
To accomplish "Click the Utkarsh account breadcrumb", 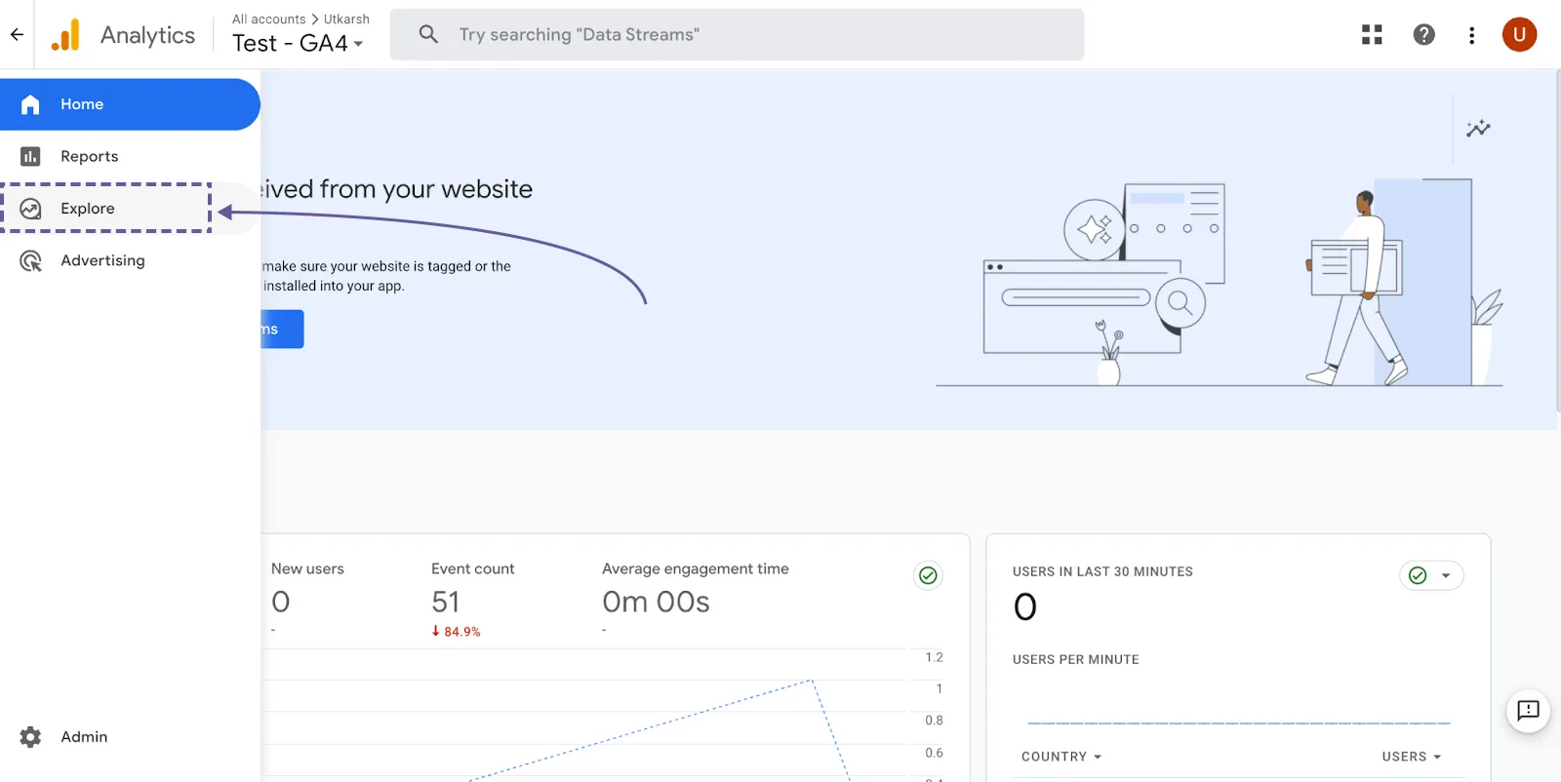I will pos(346,20).
